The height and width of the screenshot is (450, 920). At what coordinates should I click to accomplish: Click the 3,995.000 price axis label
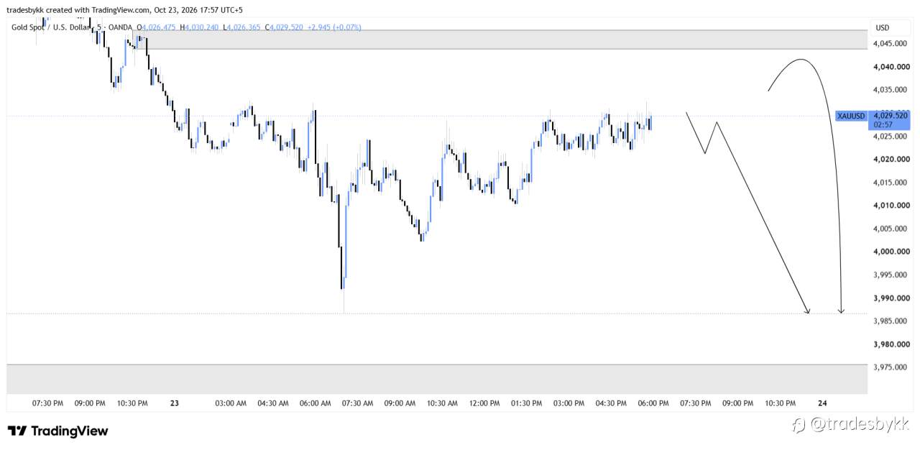(x=891, y=275)
